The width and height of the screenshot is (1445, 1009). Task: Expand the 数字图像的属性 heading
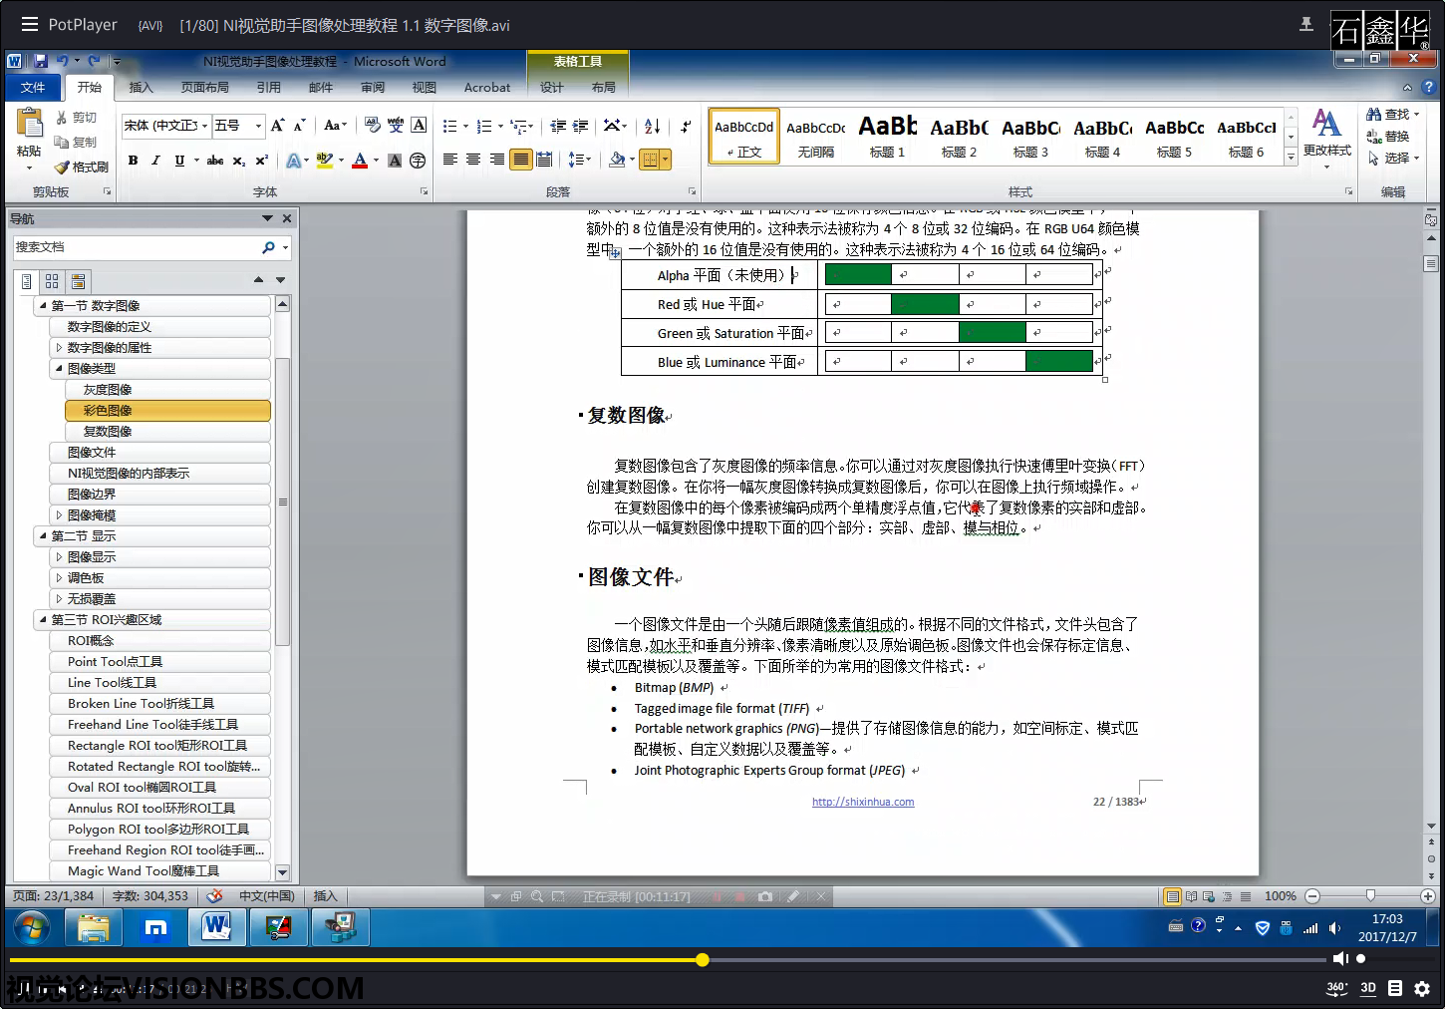tap(59, 348)
